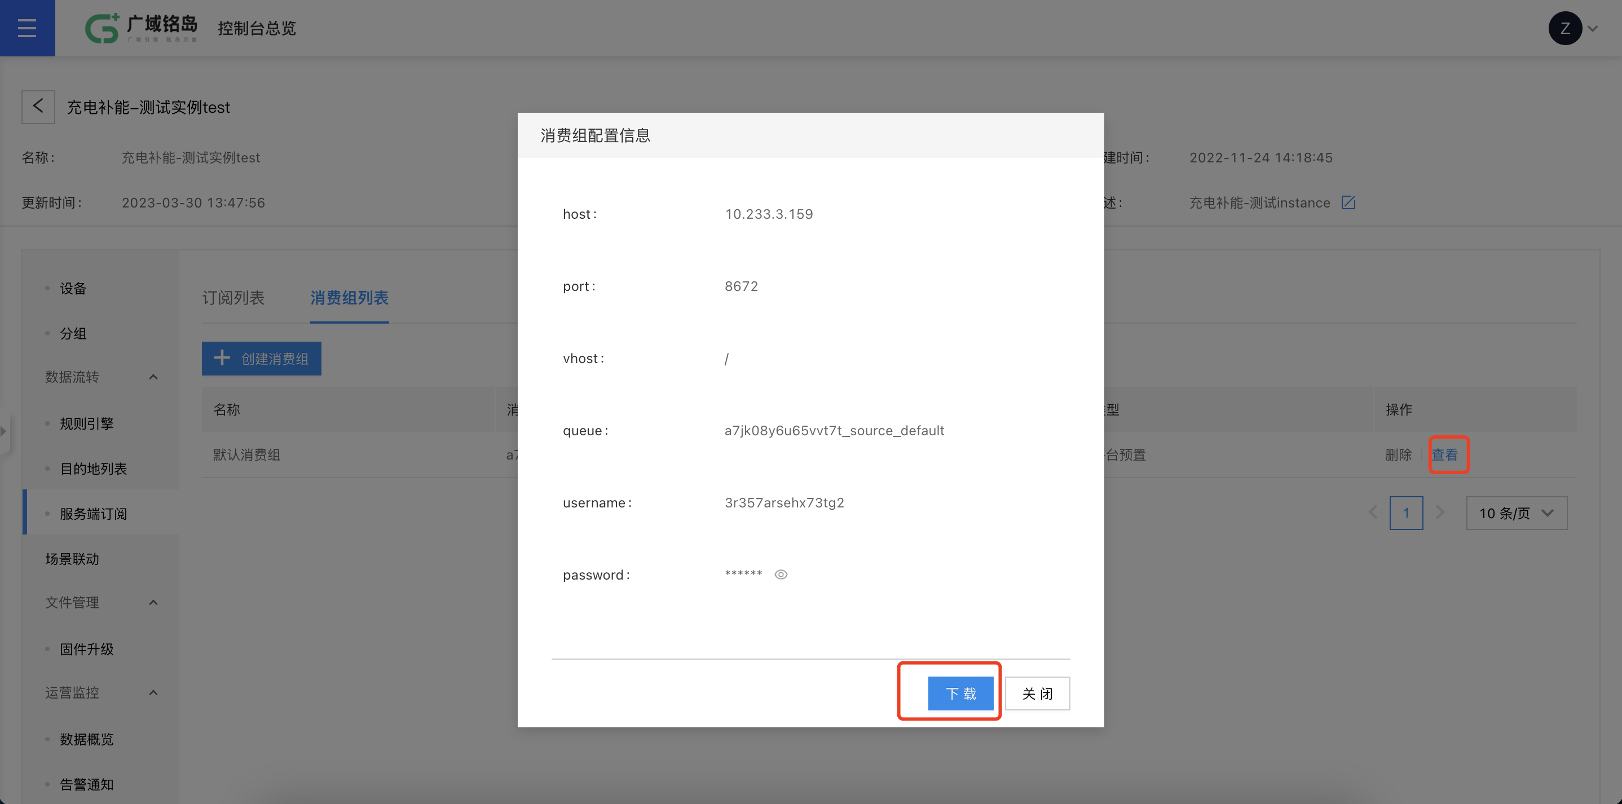Click 查看 for 默认消费组
This screenshot has width=1622, height=804.
(1444, 454)
